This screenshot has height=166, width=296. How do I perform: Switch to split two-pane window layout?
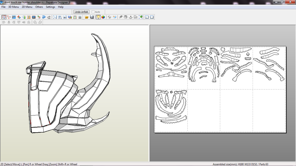pos(147,17)
